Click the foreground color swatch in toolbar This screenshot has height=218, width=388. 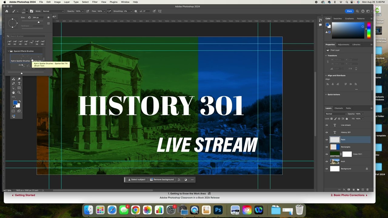tap(15, 103)
